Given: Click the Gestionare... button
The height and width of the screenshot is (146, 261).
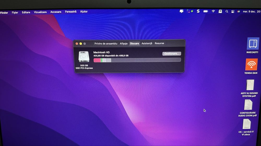Looking at the screenshot, I should [x=172, y=54].
